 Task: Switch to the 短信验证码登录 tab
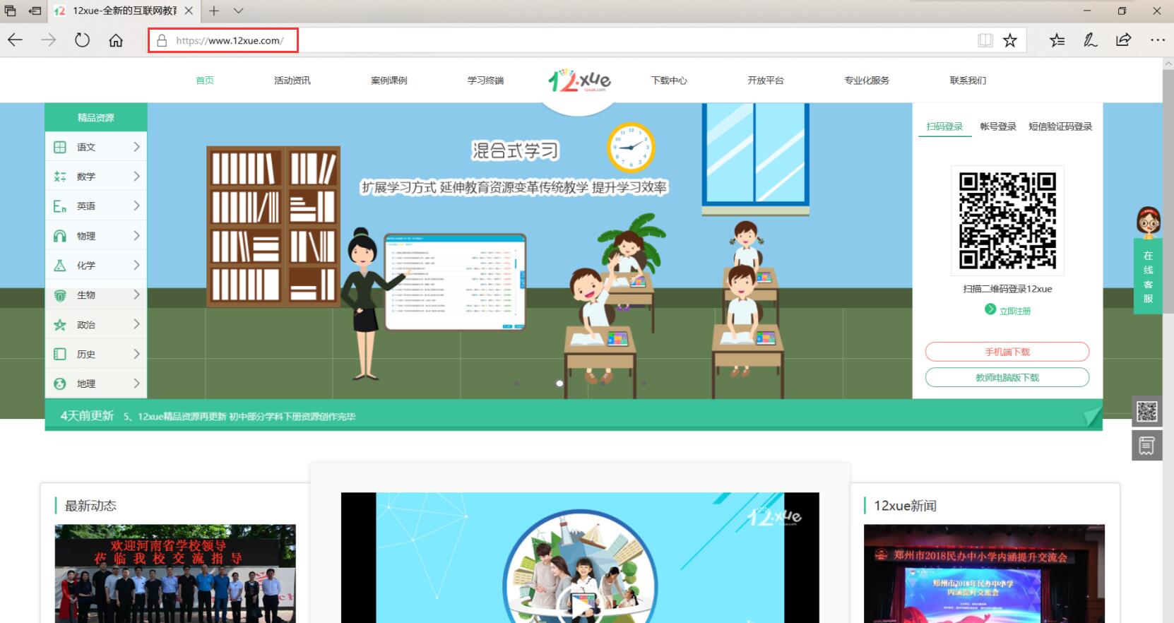point(1060,126)
